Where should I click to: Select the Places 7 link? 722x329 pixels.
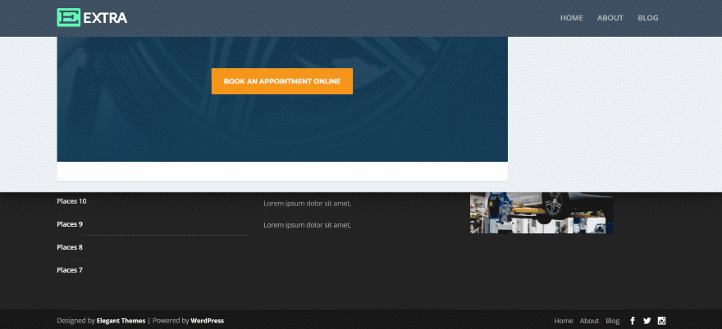click(x=70, y=270)
